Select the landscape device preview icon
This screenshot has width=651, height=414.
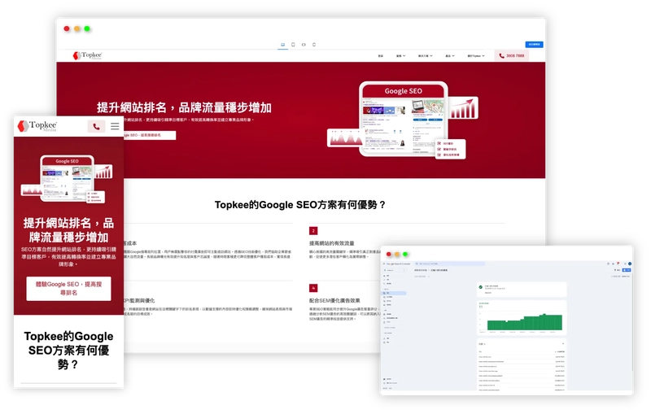tap(304, 44)
